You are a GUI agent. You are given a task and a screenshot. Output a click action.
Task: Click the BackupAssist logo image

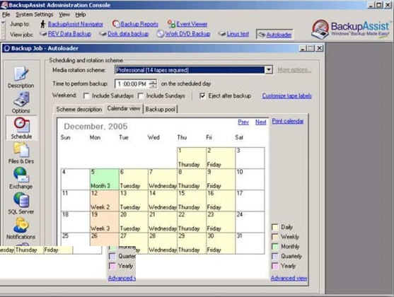click(351, 29)
